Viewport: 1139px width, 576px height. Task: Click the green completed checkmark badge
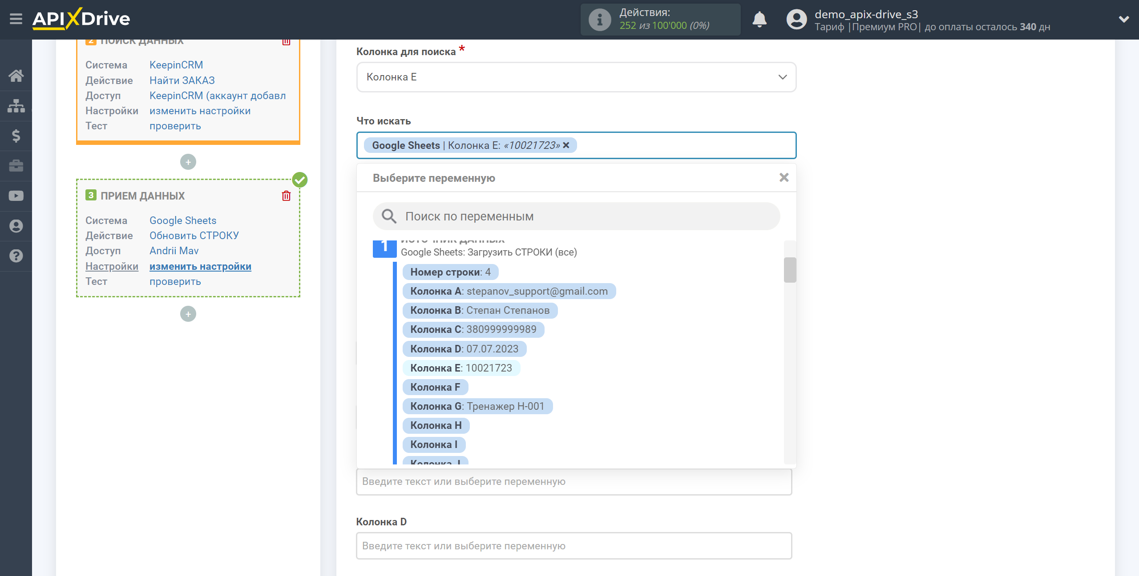[x=300, y=180]
